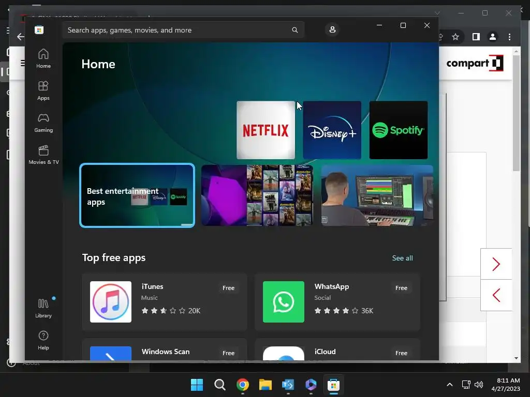The image size is (530, 397).
Task: Focus the Search apps, games, movies field
Action: (183, 30)
